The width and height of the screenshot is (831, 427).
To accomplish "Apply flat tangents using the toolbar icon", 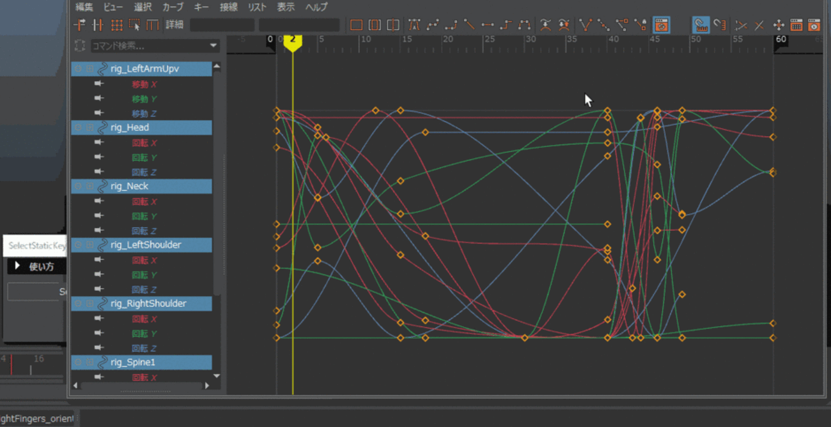I will tap(488, 25).
